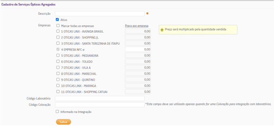The width and height of the screenshot is (274, 127).
Task: Click the Salvar button
Action: tap(64, 122)
